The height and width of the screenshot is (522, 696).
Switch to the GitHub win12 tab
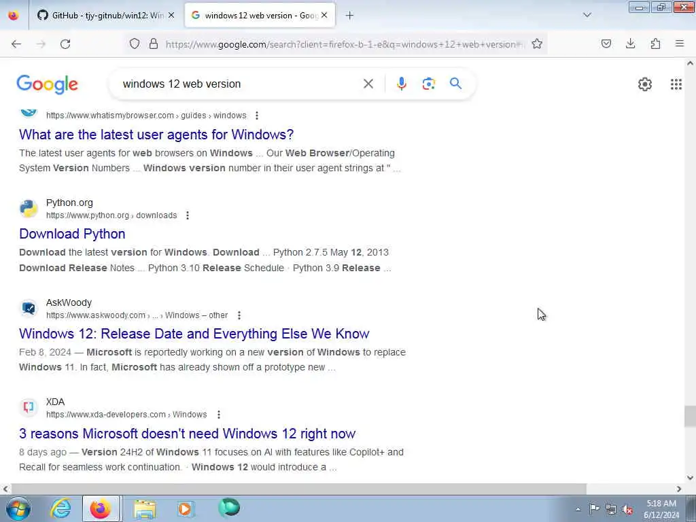[x=105, y=16]
